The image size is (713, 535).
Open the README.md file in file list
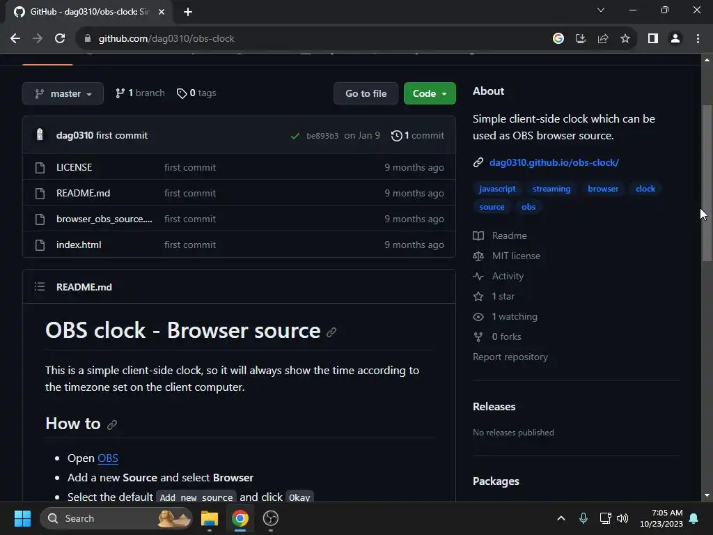[84, 194]
